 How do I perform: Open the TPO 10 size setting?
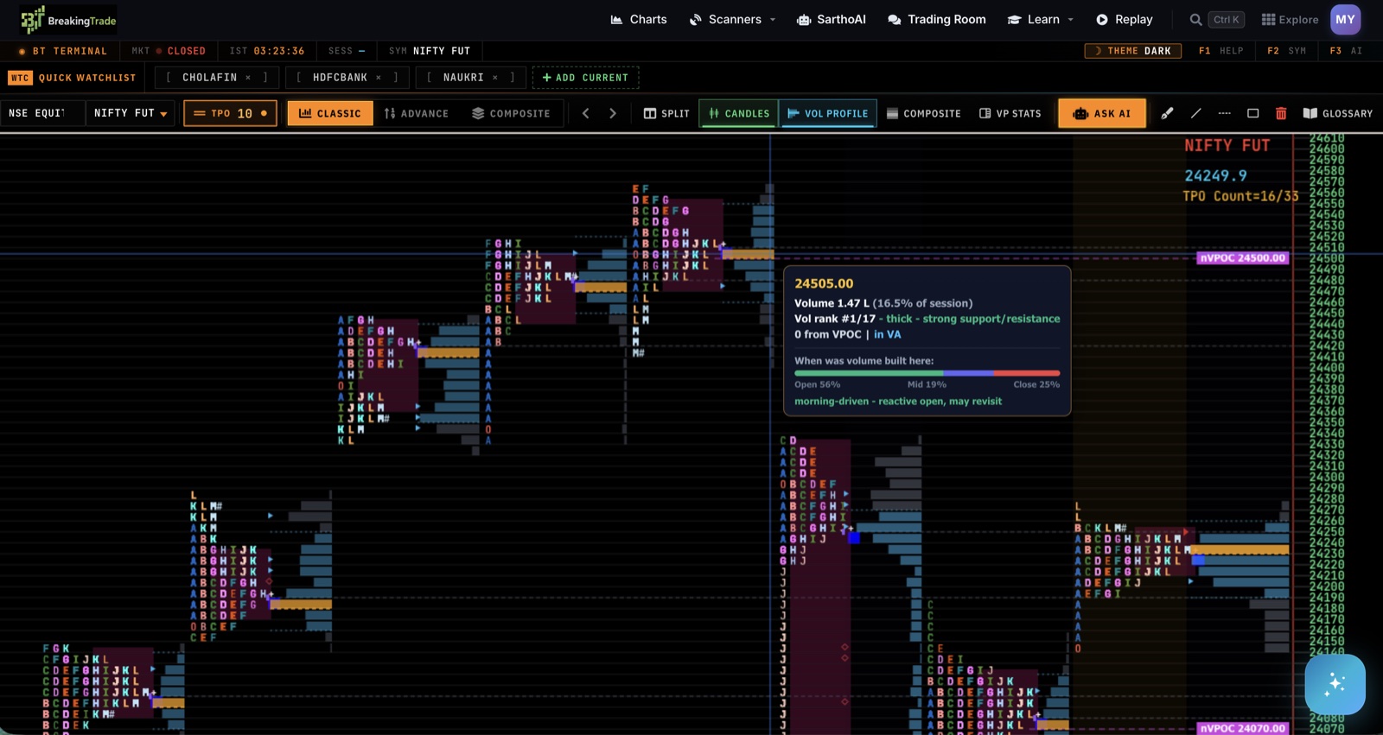[230, 113]
